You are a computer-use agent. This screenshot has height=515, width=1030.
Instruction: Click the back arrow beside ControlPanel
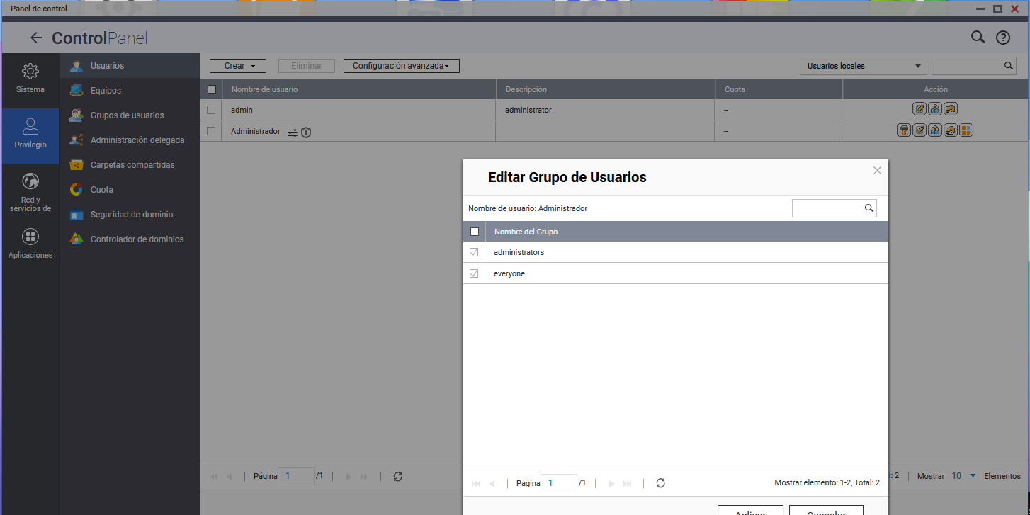36,38
